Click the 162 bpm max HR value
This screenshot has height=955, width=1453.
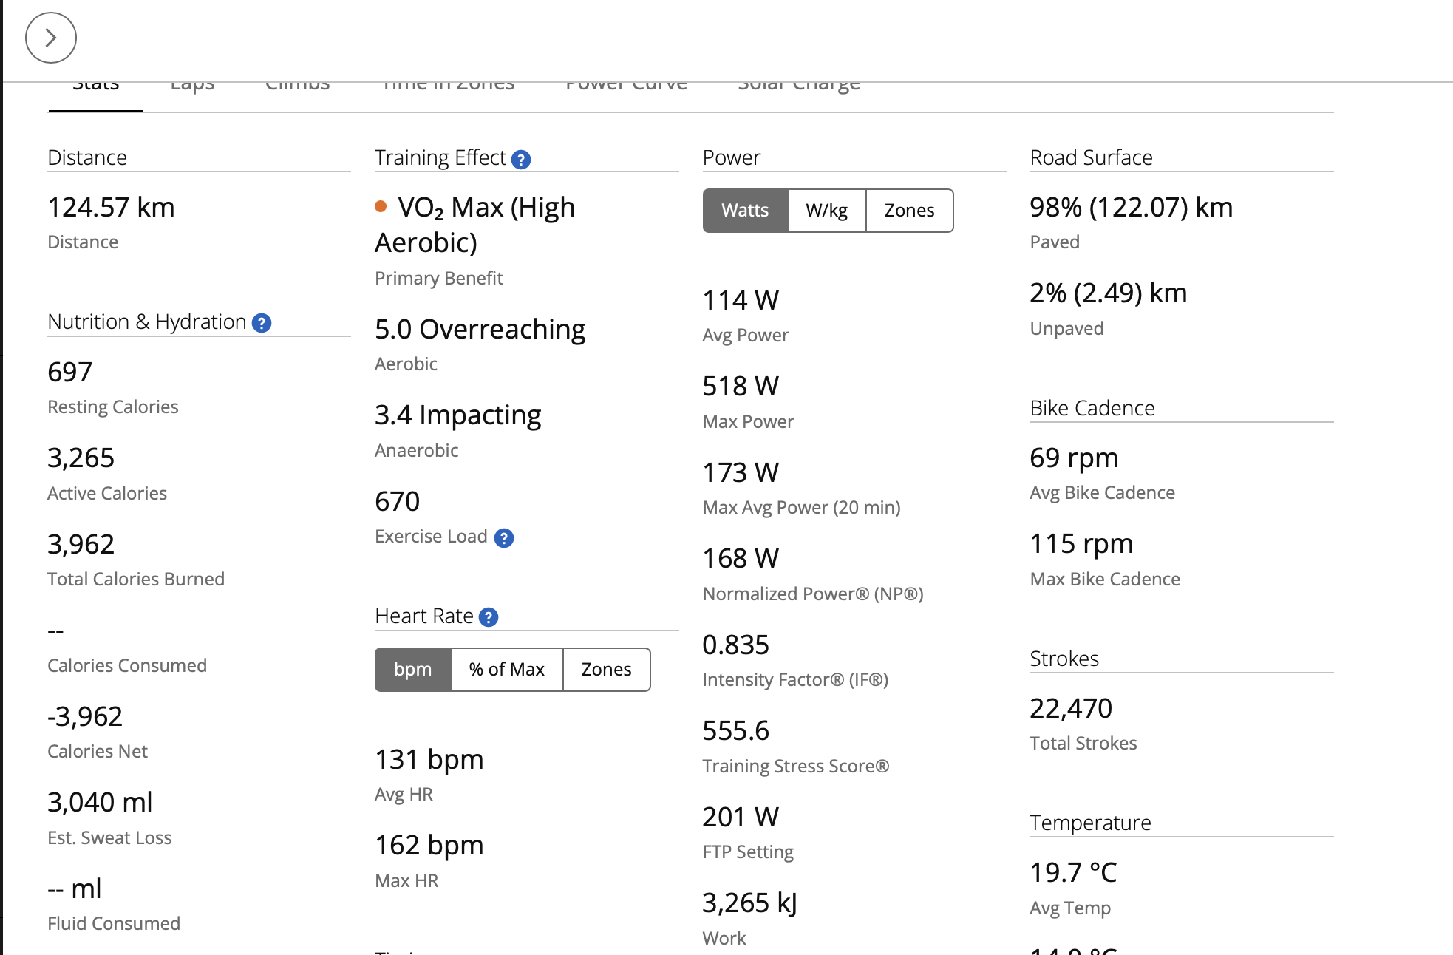[429, 846]
